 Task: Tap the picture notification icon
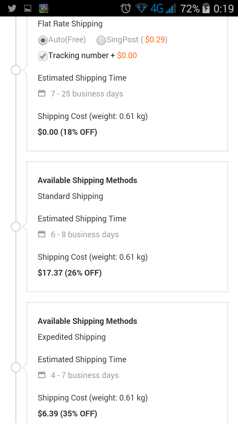click(x=28, y=8)
